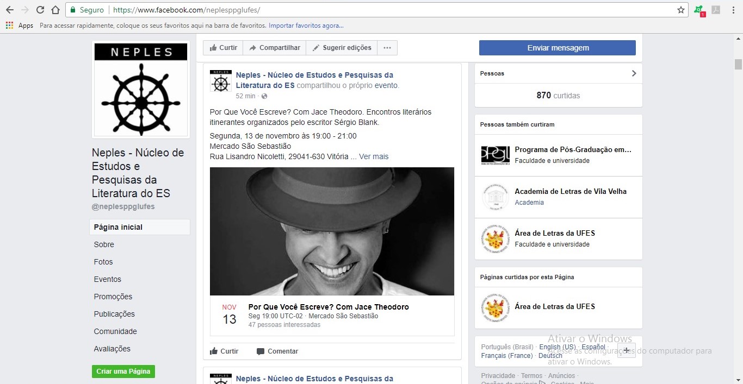Open Academia de Letras de Vila Velha link

point(571,191)
